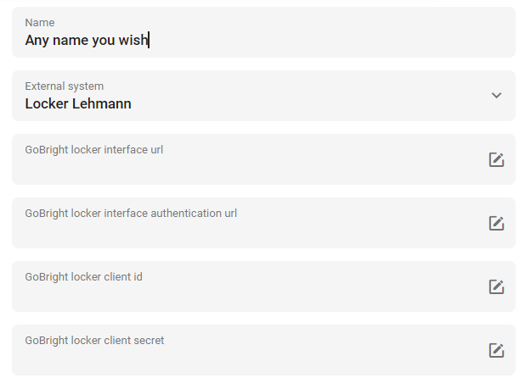This screenshot has width=525, height=378.
Task: Click the edit icon for locker interface url
Action: tap(496, 159)
